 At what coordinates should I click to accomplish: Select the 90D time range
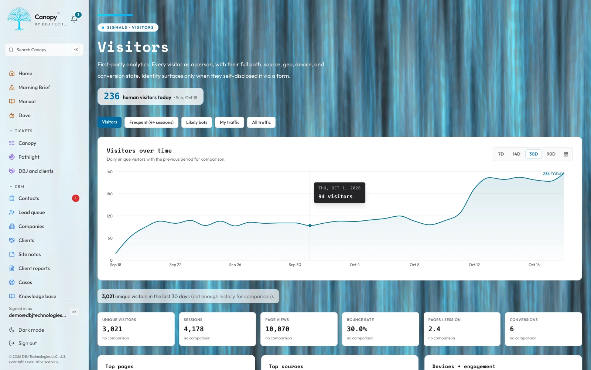[551, 154]
